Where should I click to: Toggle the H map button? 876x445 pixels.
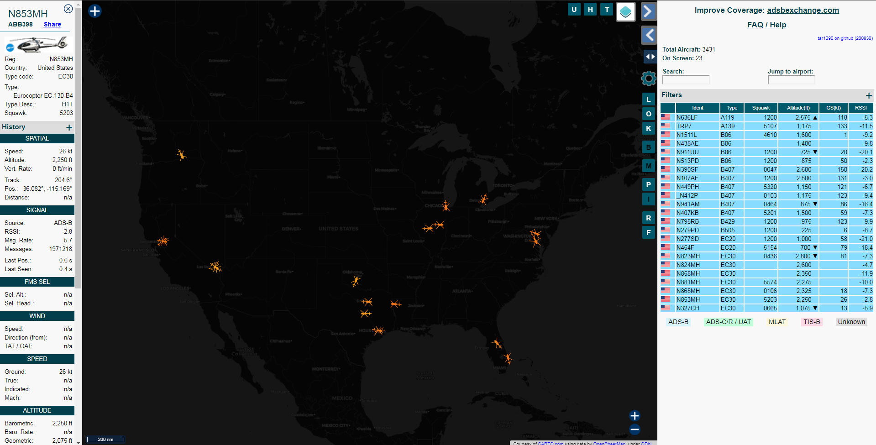tap(591, 9)
